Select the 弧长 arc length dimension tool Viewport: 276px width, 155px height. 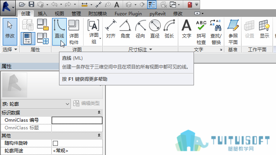tap(169, 29)
